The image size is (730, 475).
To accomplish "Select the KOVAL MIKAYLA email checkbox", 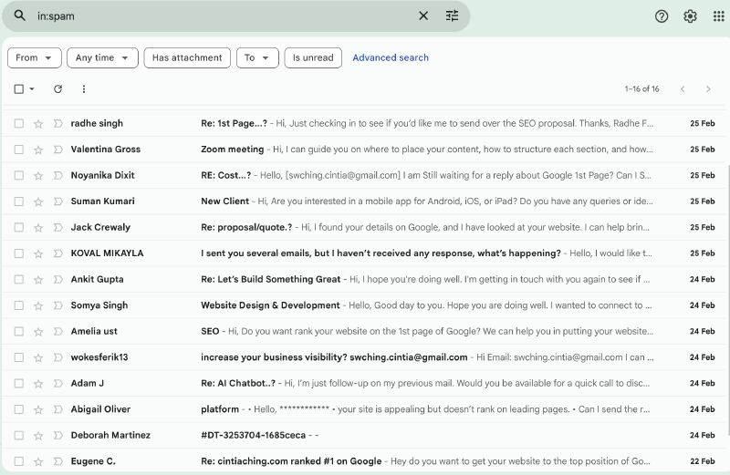I will 18,253.
